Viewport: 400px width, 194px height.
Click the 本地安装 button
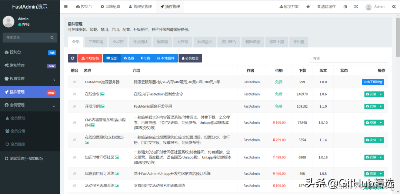coord(90,58)
